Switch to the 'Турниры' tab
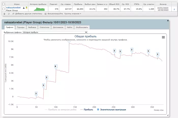 [x=21, y=27]
